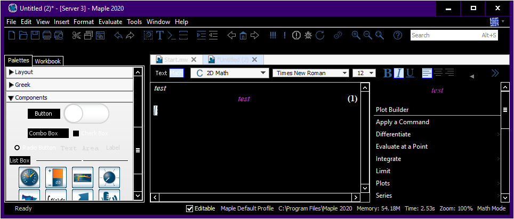The image size is (514, 219).
Task: Insert a Maple prompt with the >_ icon
Action: click(x=172, y=35)
